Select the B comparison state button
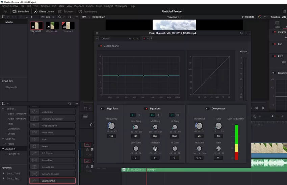 [151, 38]
